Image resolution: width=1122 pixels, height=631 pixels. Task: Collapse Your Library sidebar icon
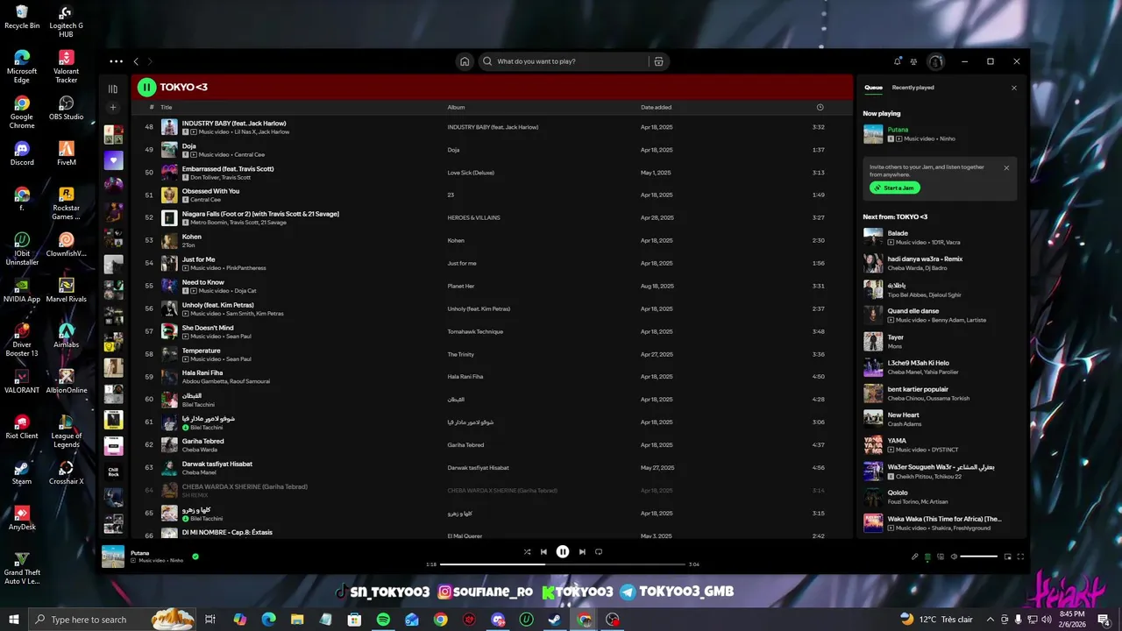click(x=113, y=89)
